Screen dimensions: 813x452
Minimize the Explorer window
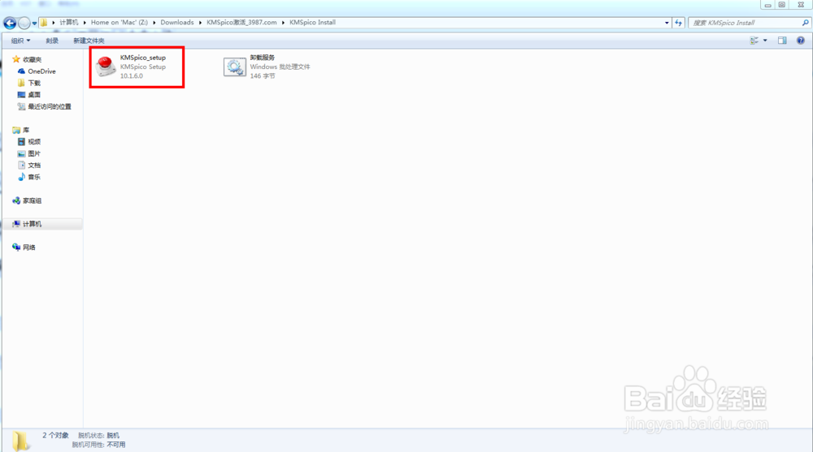coord(768,5)
